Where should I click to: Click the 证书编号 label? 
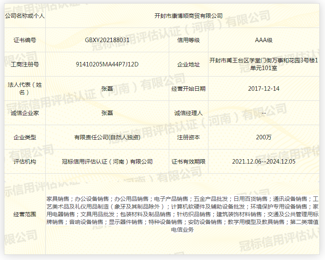25,40
